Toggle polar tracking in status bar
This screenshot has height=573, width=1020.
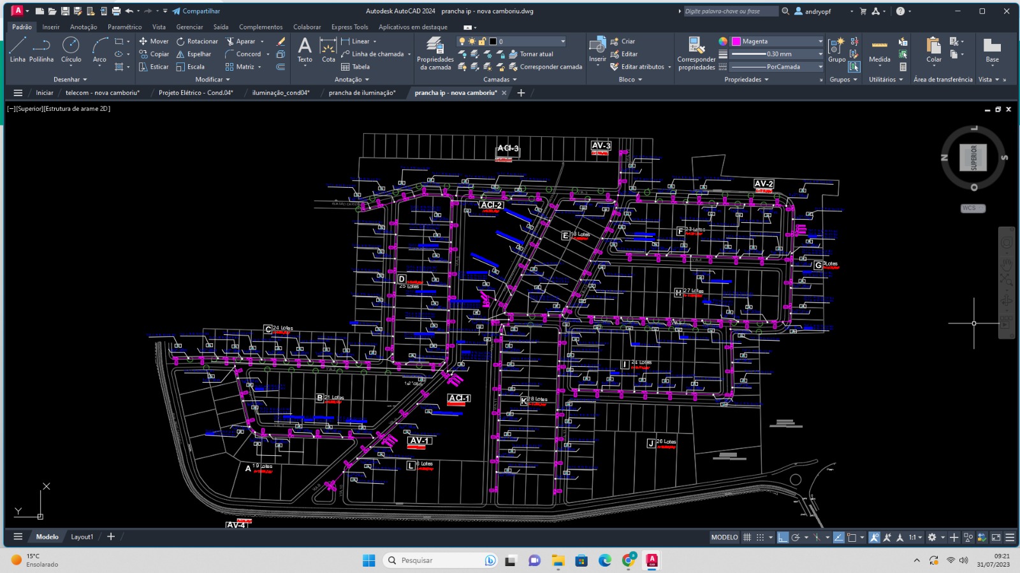pyautogui.click(x=796, y=537)
